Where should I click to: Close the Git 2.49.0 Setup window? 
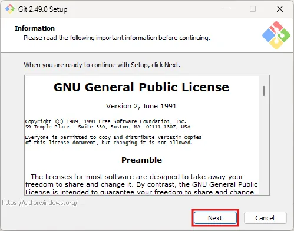[x=280, y=9]
